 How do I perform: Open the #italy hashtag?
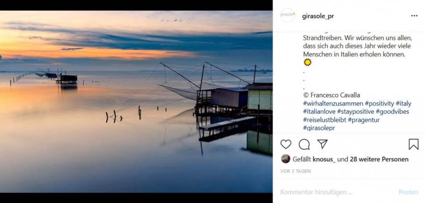pyautogui.click(x=404, y=103)
